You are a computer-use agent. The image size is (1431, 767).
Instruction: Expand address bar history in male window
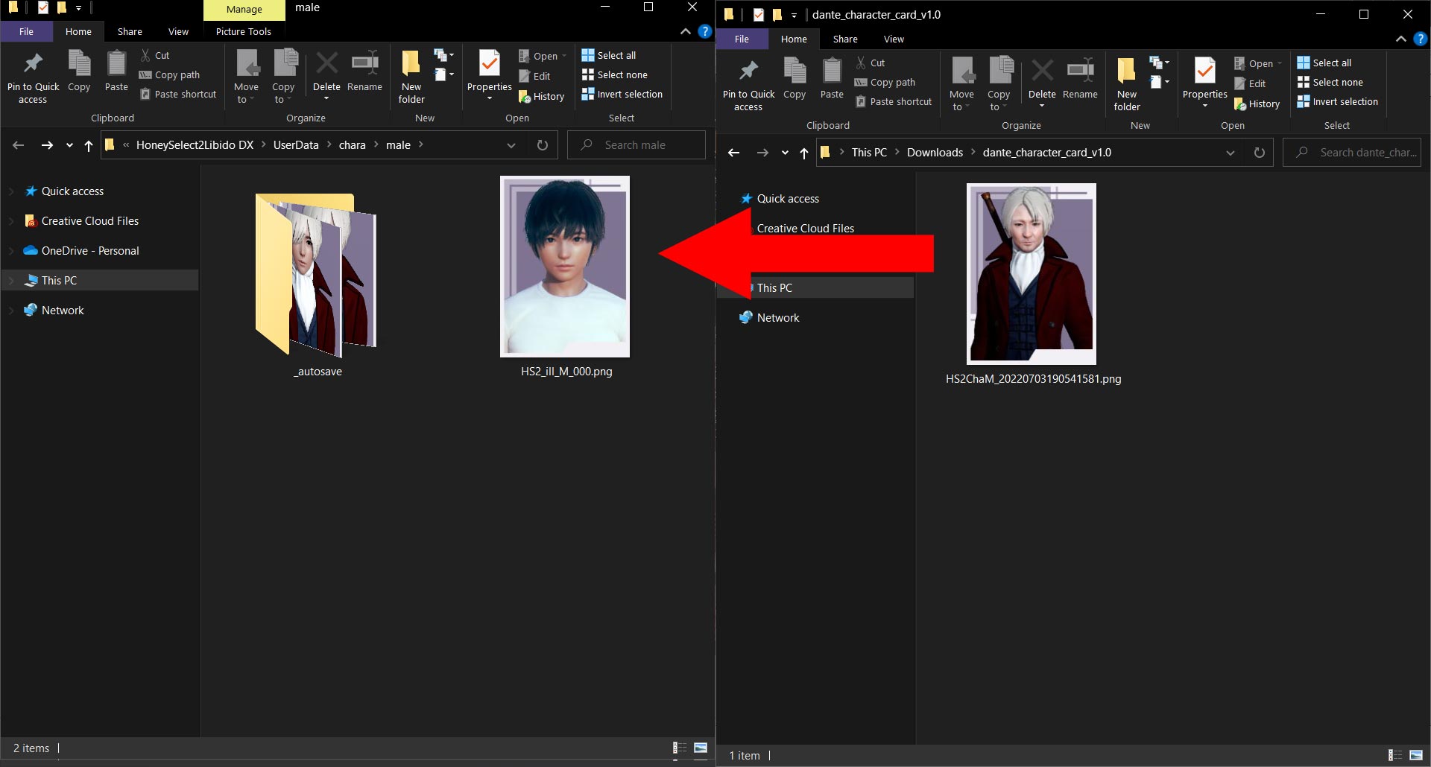511,145
